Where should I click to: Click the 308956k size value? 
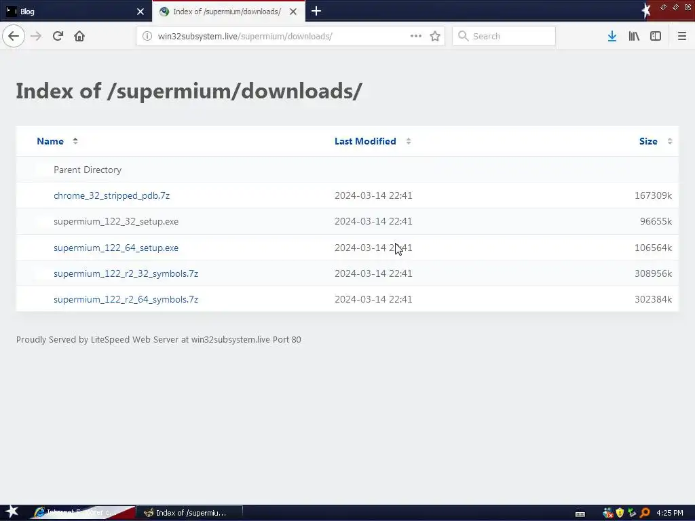[x=653, y=273]
